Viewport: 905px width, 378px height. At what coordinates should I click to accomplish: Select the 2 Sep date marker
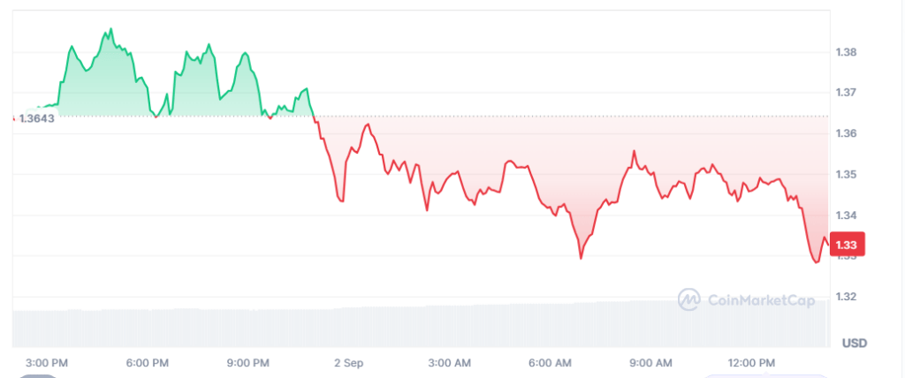coord(348,363)
